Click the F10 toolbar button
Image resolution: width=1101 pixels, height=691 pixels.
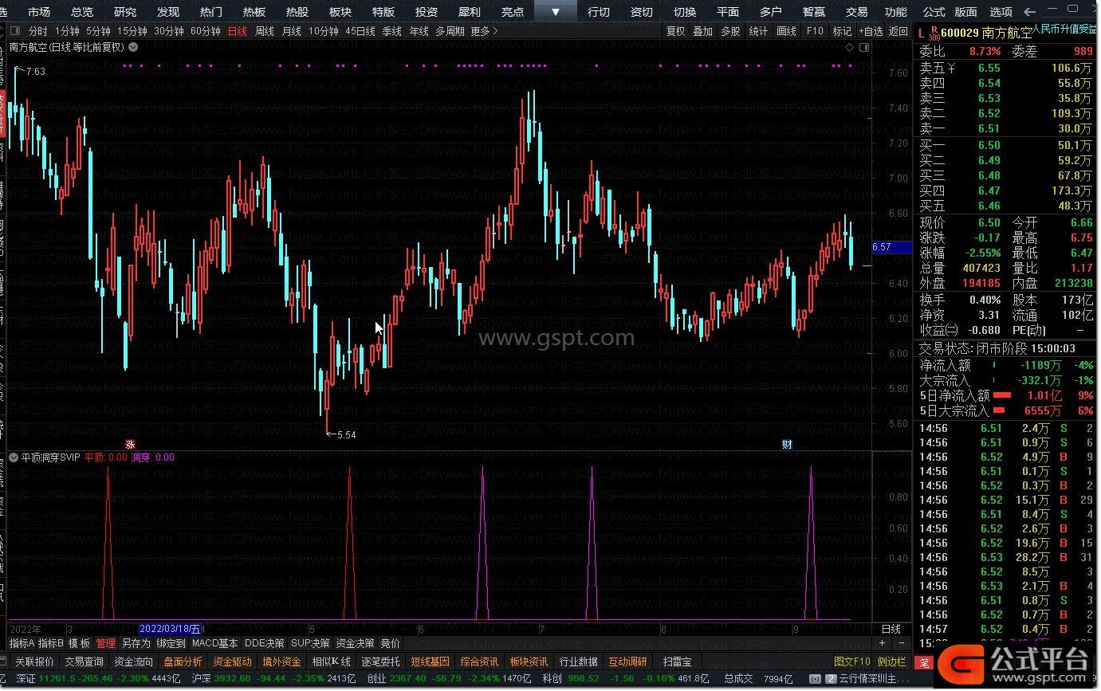(x=814, y=31)
